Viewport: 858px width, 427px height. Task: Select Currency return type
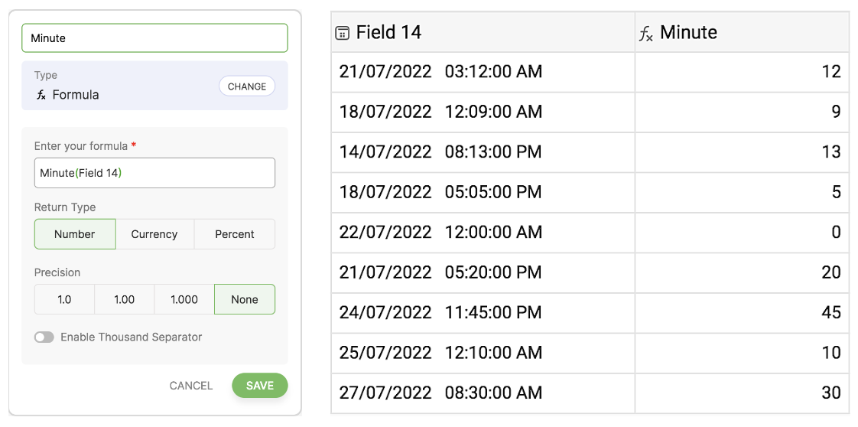(x=154, y=234)
